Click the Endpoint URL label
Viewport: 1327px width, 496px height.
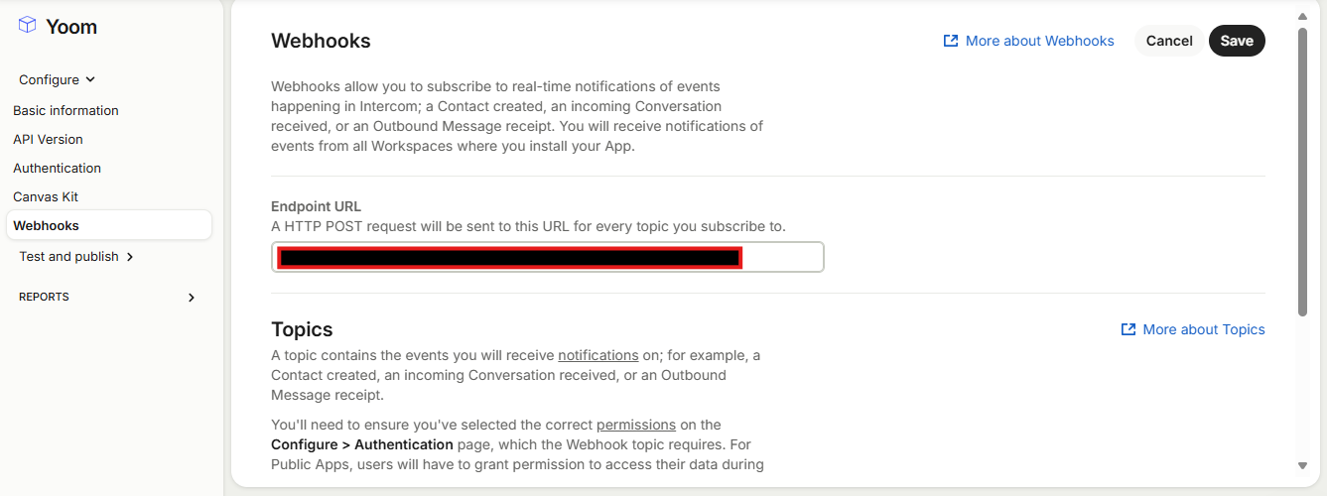(x=316, y=206)
